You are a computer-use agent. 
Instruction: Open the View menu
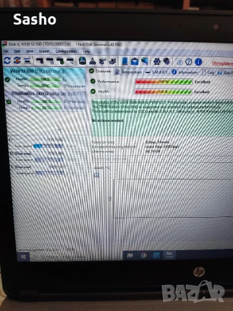[x=30, y=51]
